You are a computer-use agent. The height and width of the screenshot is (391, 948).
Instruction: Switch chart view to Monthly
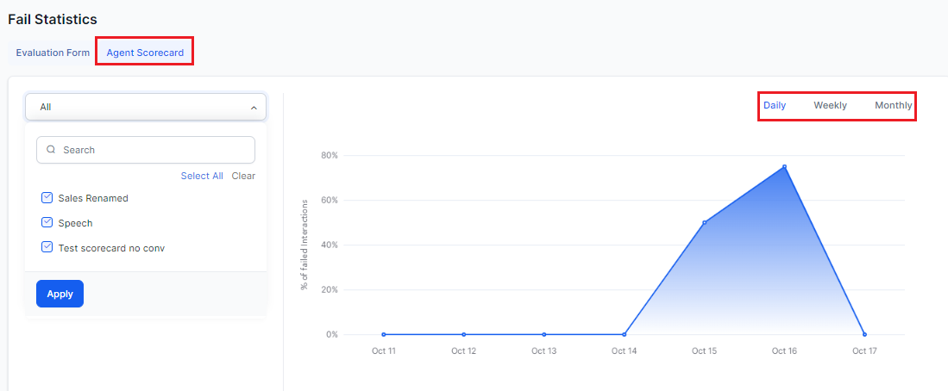(x=894, y=106)
